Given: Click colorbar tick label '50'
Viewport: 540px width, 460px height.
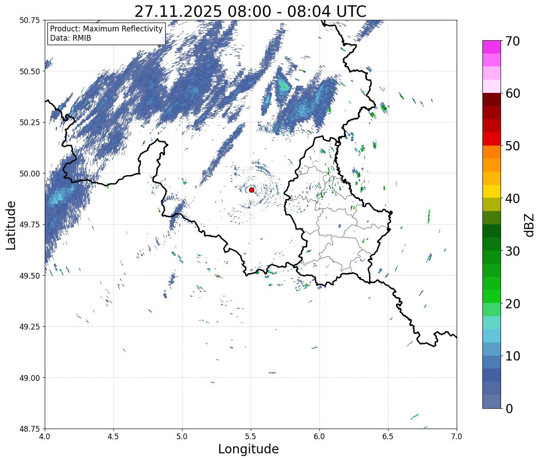Looking at the screenshot, I should pos(513,146).
